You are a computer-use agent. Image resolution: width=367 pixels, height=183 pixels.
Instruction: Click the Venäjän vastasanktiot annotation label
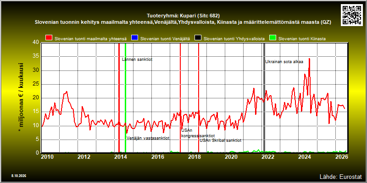[x=148, y=138]
